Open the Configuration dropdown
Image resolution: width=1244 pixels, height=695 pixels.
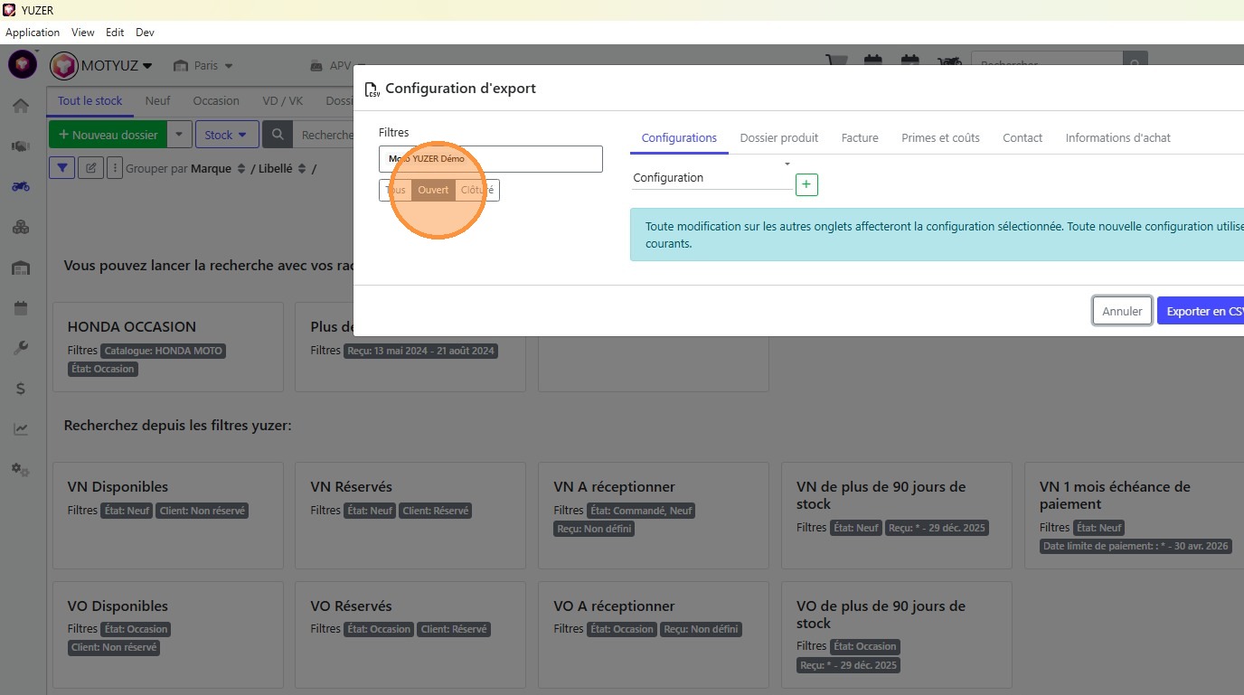[712, 177]
